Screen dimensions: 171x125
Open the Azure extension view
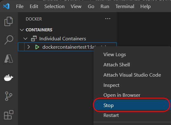(x=9, y=59)
